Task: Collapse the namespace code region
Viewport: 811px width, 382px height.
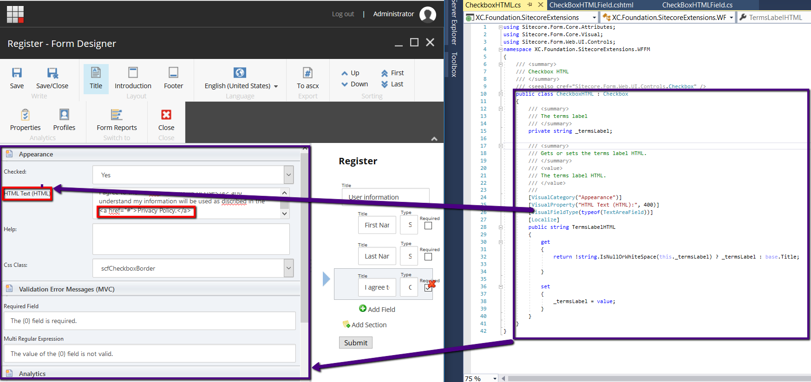Action: (x=501, y=49)
